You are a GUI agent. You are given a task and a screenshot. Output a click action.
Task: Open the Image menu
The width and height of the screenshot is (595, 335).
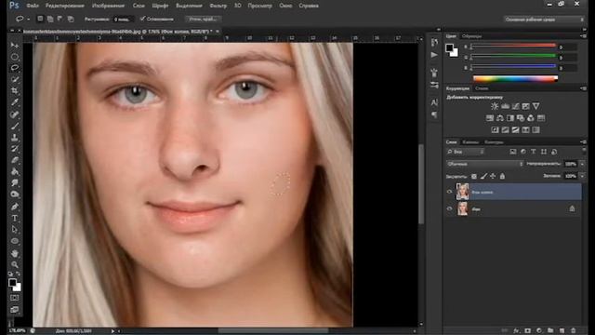coord(108,6)
